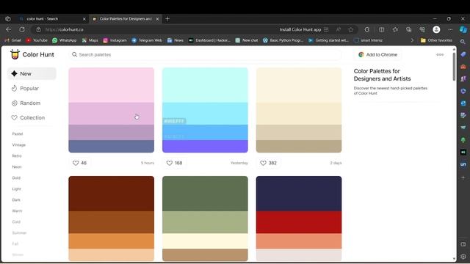Open a new browser tab
Screen dimensions: 470x264
click(x=167, y=19)
